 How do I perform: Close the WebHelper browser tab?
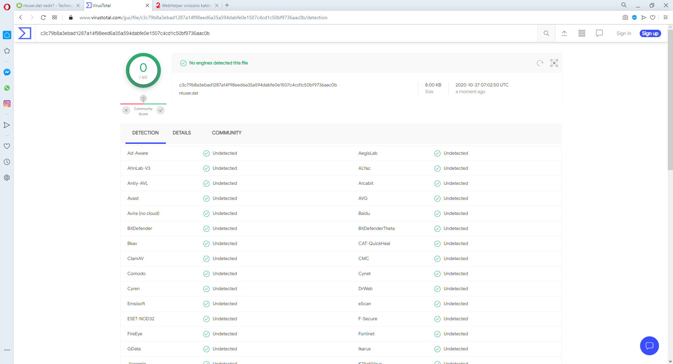217,5
